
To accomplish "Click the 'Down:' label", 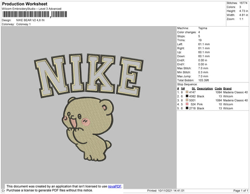I will [x=181, y=56].
